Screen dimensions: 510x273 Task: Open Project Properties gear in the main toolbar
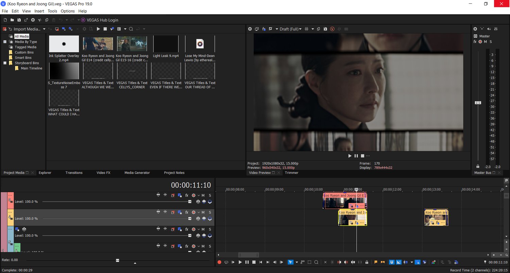33,20
